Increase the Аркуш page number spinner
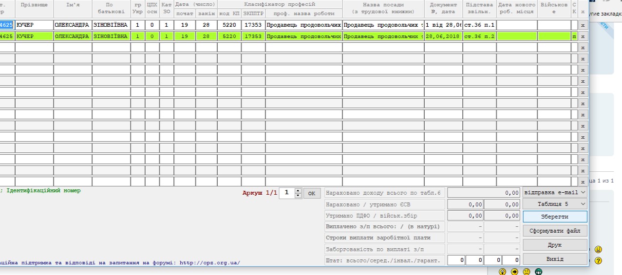 tap(299, 190)
